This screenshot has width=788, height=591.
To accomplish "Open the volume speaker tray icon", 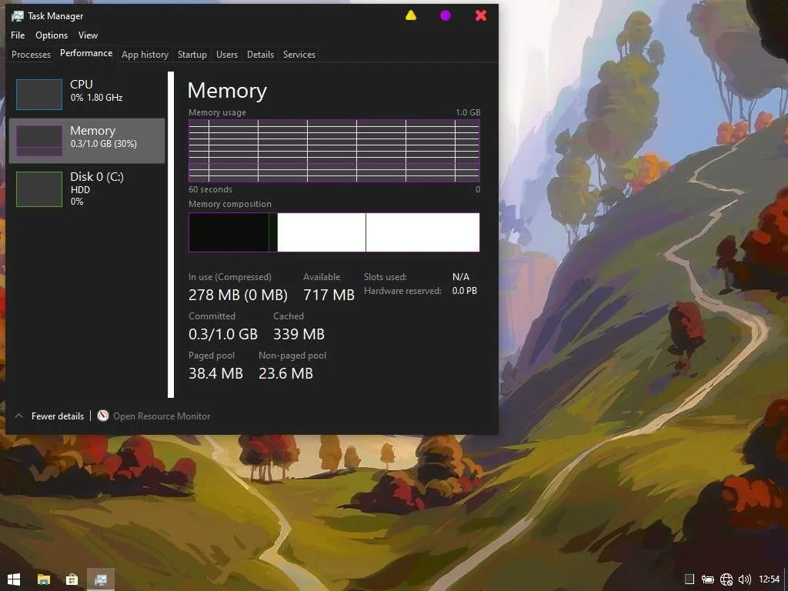I will [744, 579].
